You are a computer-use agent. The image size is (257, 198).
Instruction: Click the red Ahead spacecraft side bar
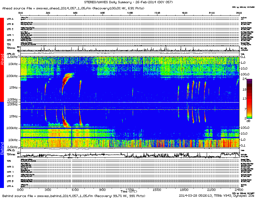pyautogui.click(x=2, y=60)
